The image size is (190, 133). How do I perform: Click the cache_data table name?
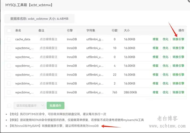click(x=23, y=39)
